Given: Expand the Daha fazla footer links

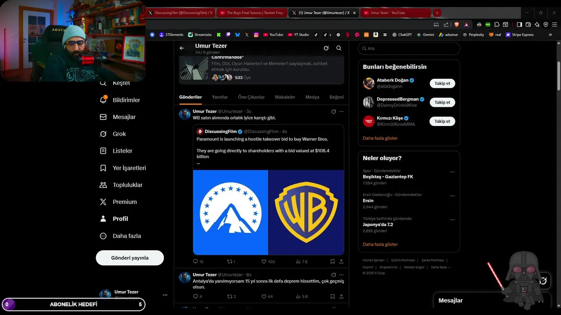Looking at the screenshot, I should [440, 267].
